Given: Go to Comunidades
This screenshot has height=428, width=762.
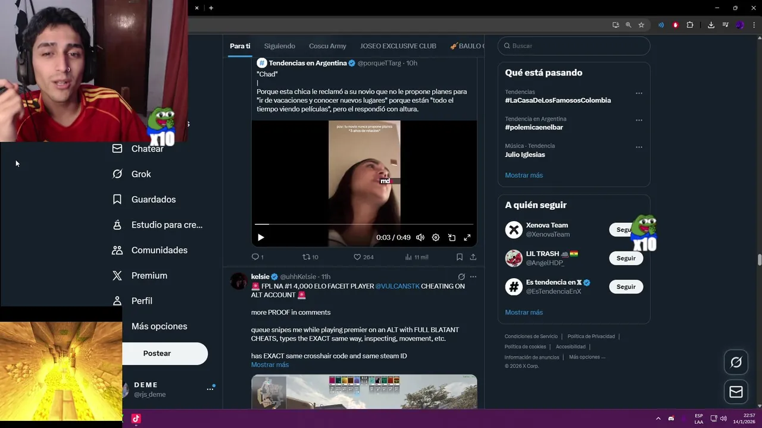Looking at the screenshot, I should point(149,250).
